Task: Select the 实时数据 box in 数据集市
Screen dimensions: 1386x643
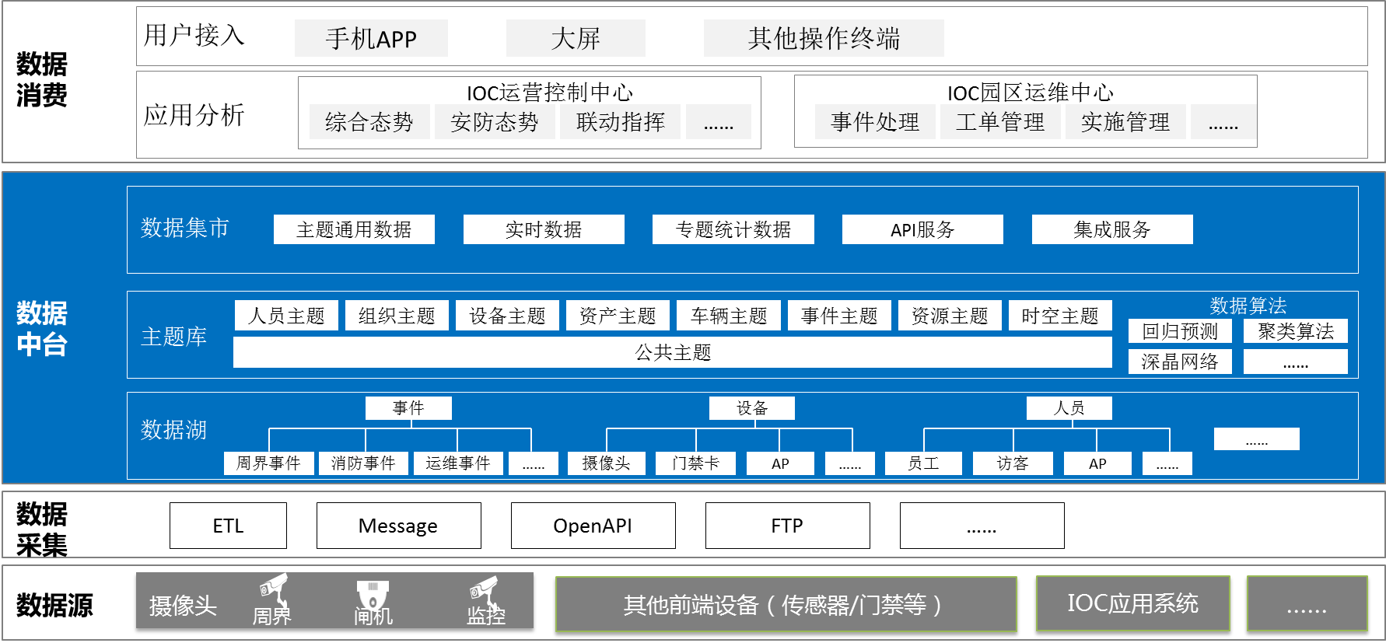Action: tap(544, 229)
